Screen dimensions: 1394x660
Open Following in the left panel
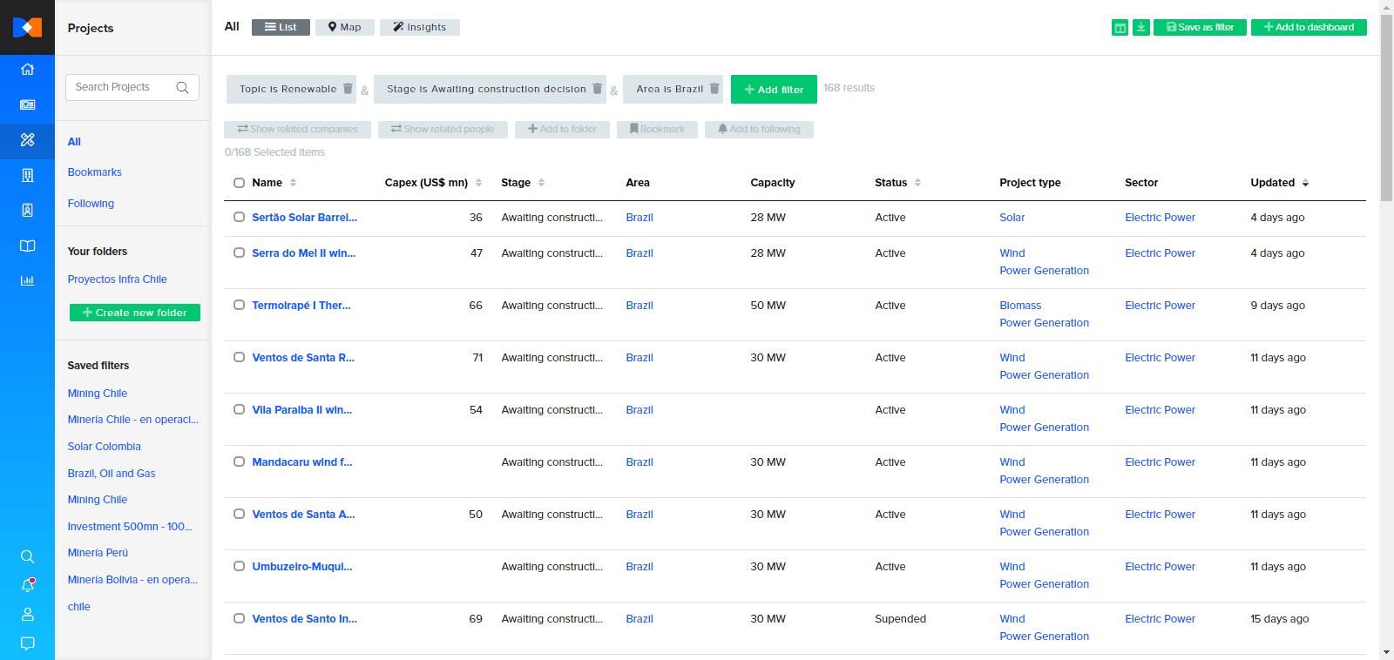click(x=91, y=204)
